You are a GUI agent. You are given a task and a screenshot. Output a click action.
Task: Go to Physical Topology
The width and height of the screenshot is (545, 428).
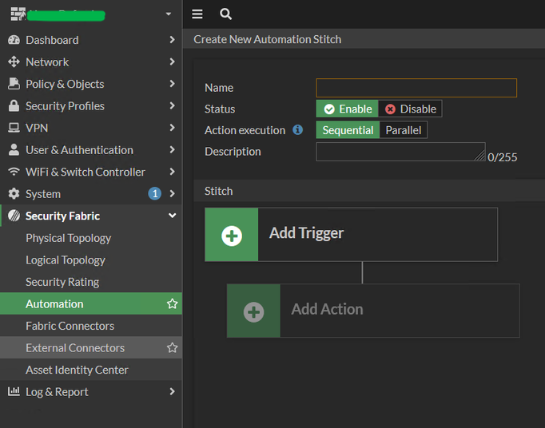point(68,238)
